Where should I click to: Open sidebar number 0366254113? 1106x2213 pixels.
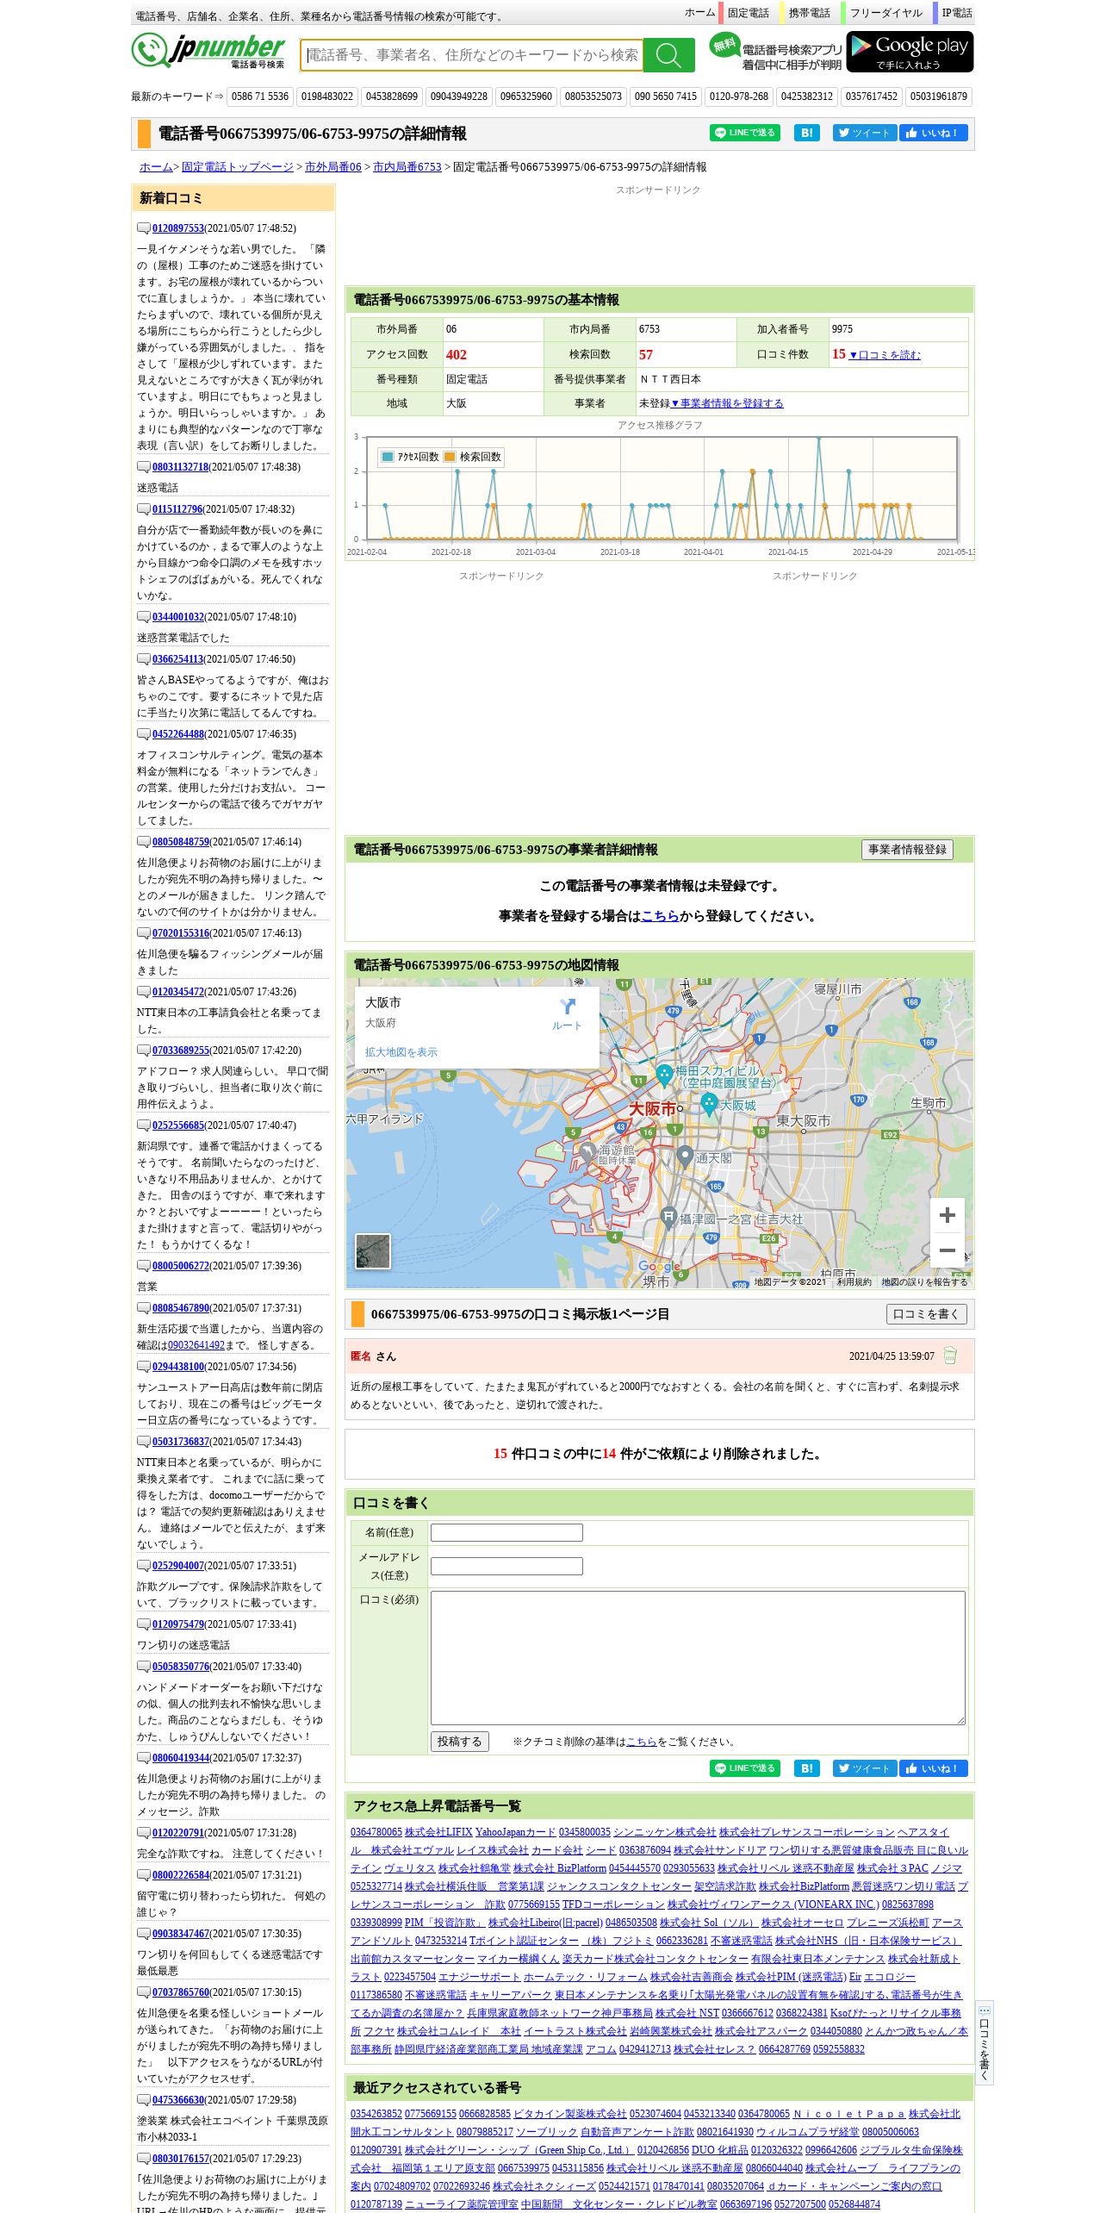178,659
